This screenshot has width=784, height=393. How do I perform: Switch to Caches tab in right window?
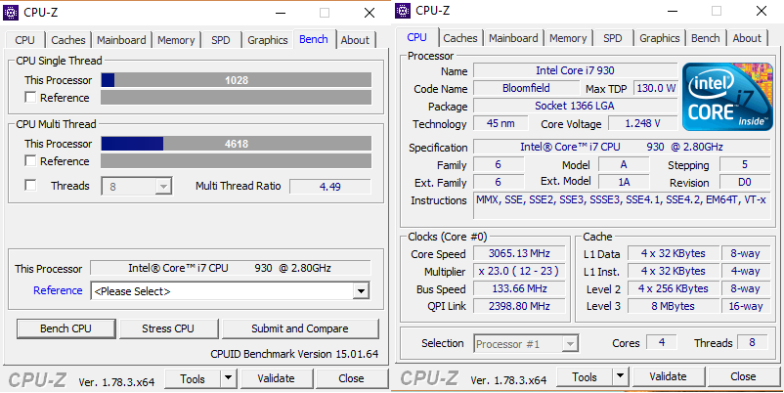pos(460,38)
